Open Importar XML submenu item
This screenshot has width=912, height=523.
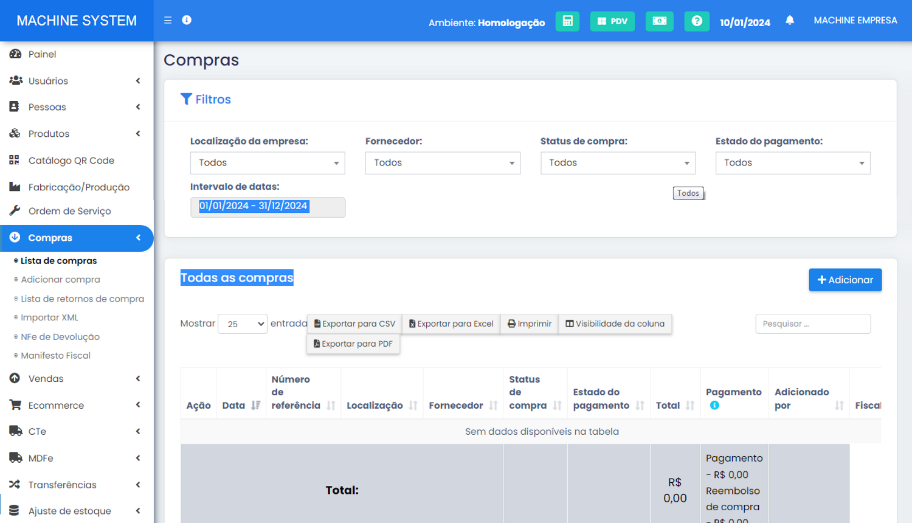click(49, 317)
